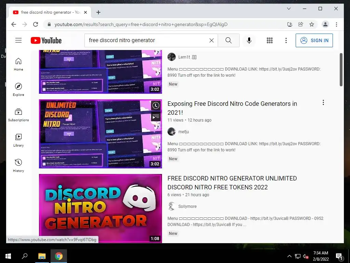This screenshot has width=350, height=263.
Task: Open FREE DISCORD NITRO GENERATOR UNLIMITED title
Action: 232,183
